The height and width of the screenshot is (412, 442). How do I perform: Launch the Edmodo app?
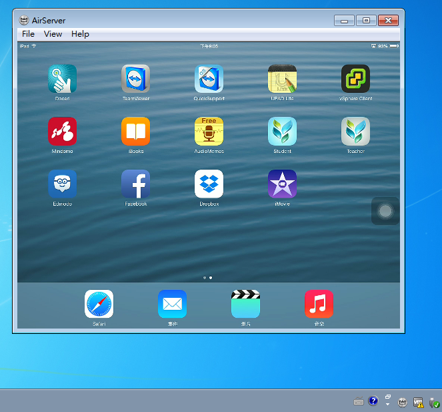62,184
